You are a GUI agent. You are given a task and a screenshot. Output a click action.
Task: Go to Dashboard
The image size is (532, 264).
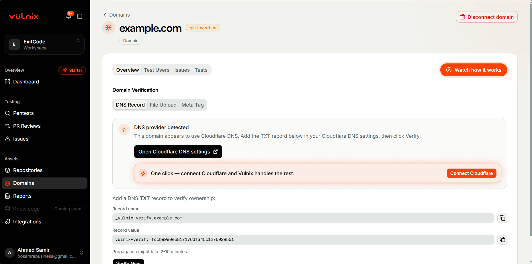click(44, 82)
